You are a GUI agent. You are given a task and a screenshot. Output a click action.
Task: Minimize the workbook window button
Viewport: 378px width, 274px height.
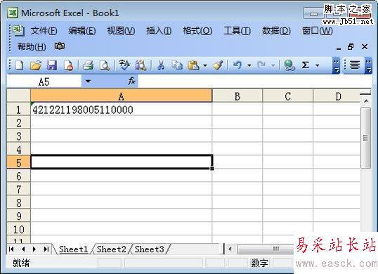pyautogui.click(x=339, y=48)
